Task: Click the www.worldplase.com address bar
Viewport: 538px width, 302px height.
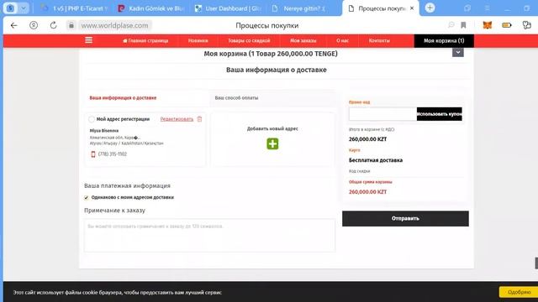Action: click(x=114, y=25)
